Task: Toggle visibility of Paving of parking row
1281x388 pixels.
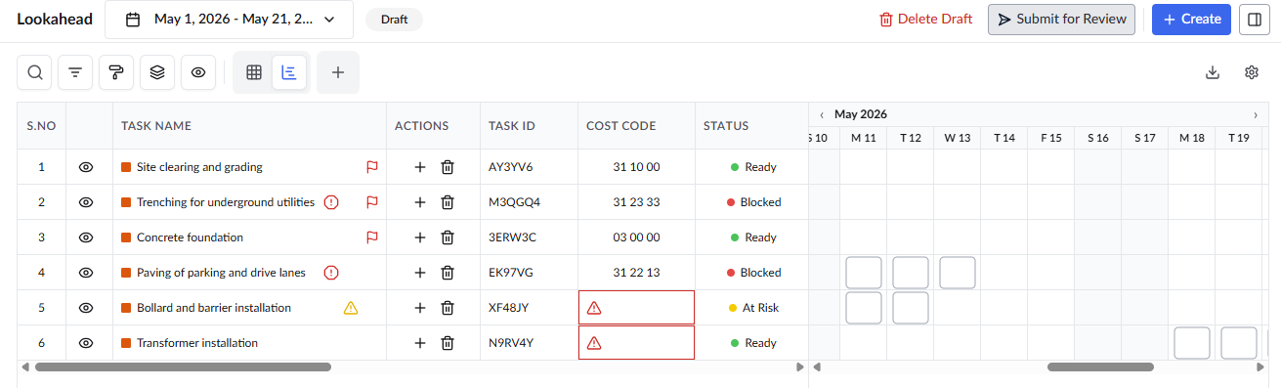Action: 86,273
